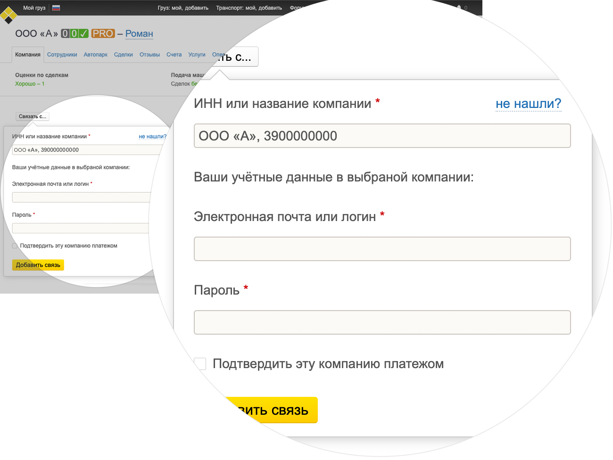This screenshot has height=460, width=613.
Task: Go to the Услуги tab
Action: click(197, 55)
